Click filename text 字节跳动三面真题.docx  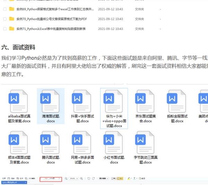coord(146,160)
